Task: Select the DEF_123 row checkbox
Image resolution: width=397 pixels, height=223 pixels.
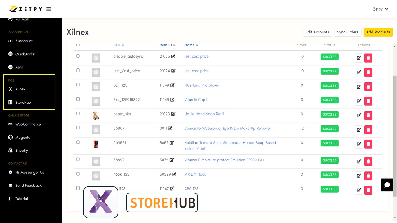Action: point(78,85)
